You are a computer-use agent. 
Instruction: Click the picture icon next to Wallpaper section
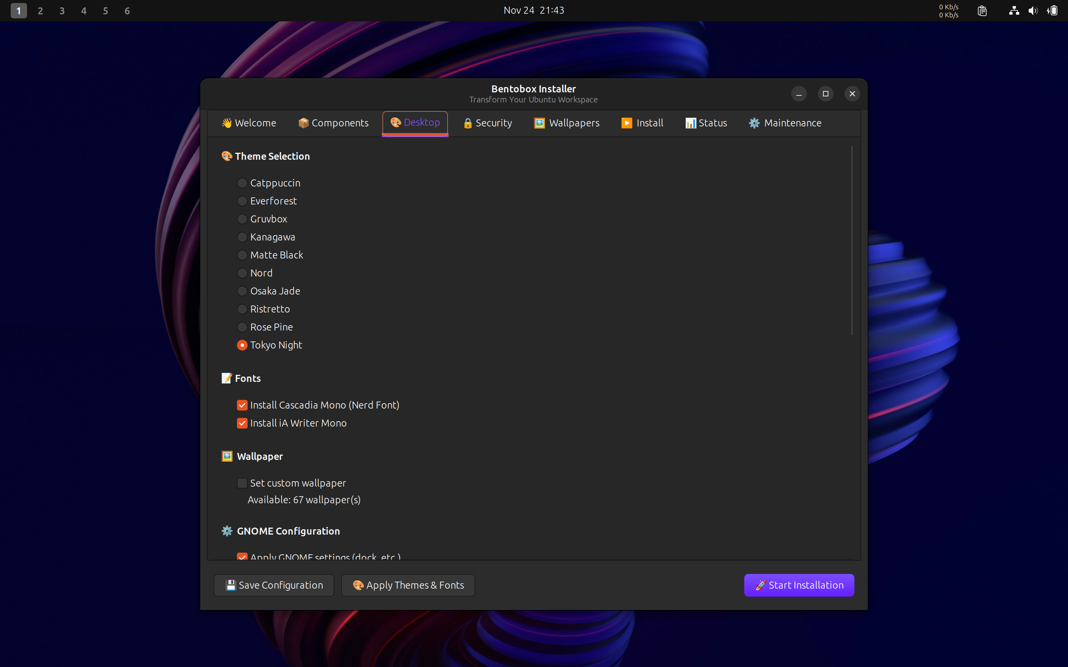click(227, 456)
